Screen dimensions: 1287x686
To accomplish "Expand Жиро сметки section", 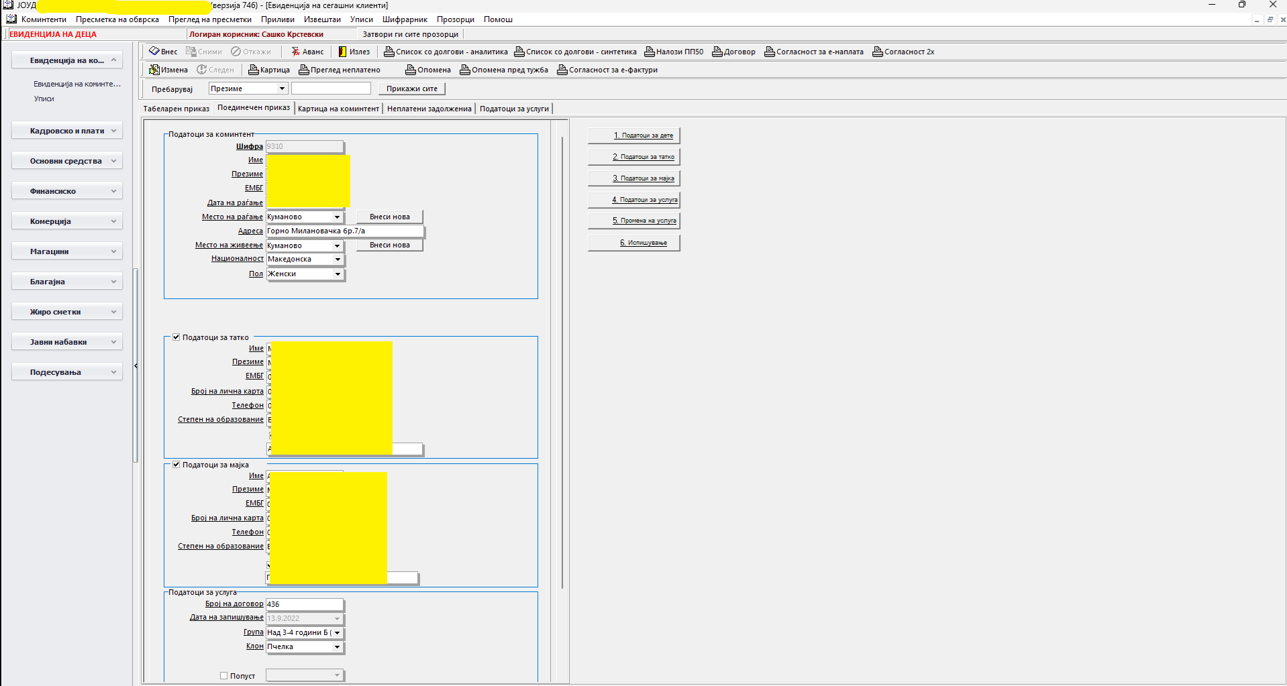I will [x=67, y=312].
